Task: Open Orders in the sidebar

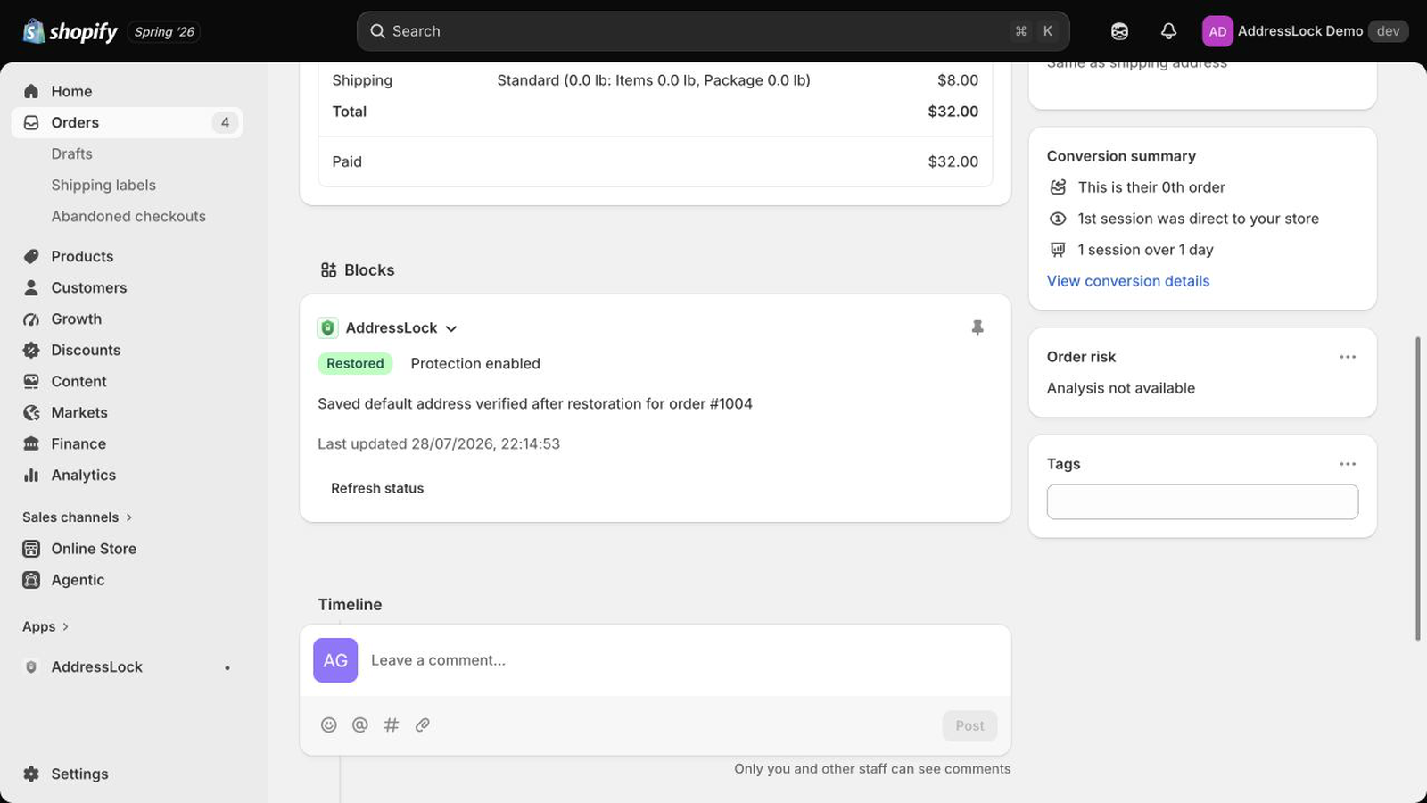Action: [127, 122]
